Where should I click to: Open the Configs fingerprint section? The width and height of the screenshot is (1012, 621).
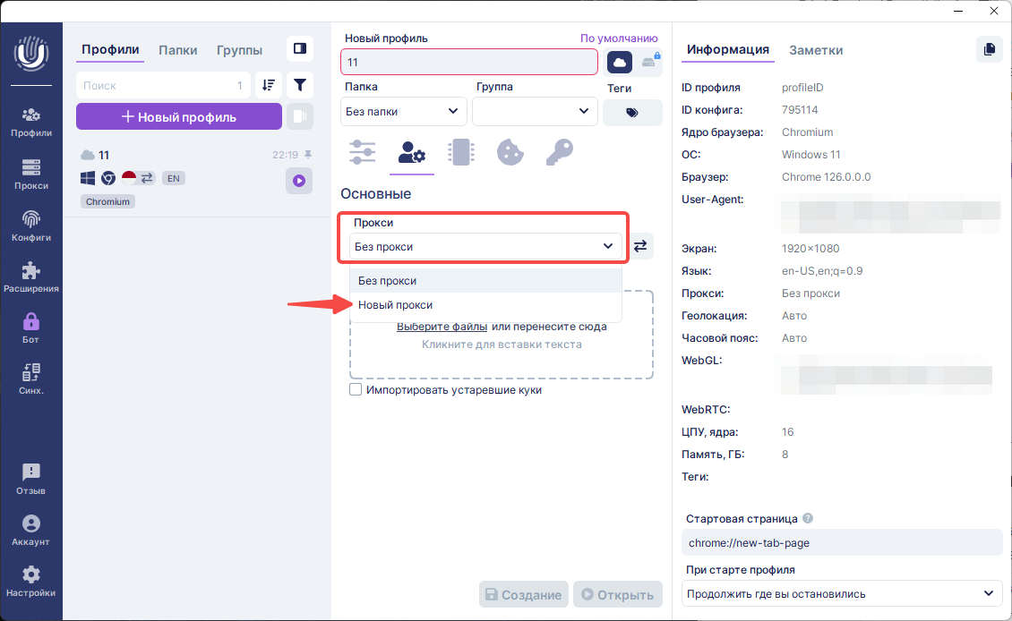pos(30,226)
